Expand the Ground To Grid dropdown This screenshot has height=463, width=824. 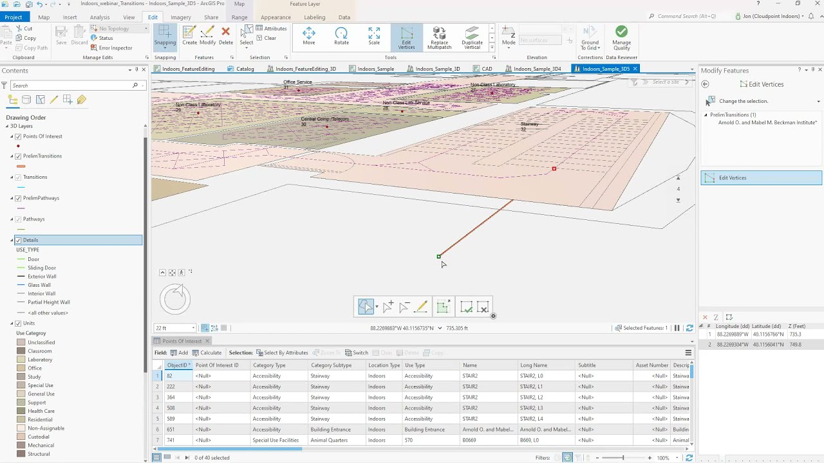coord(590,38)
